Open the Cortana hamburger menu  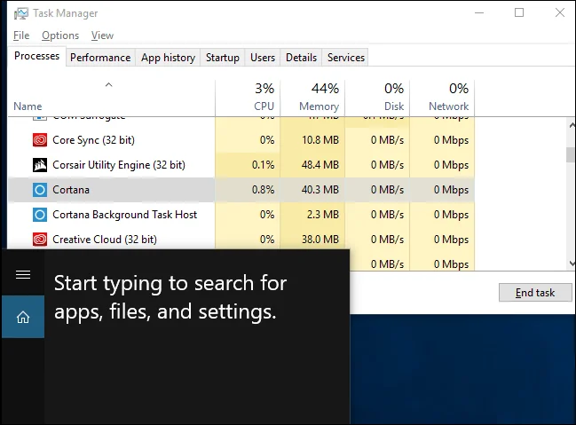tap(23, 274)
